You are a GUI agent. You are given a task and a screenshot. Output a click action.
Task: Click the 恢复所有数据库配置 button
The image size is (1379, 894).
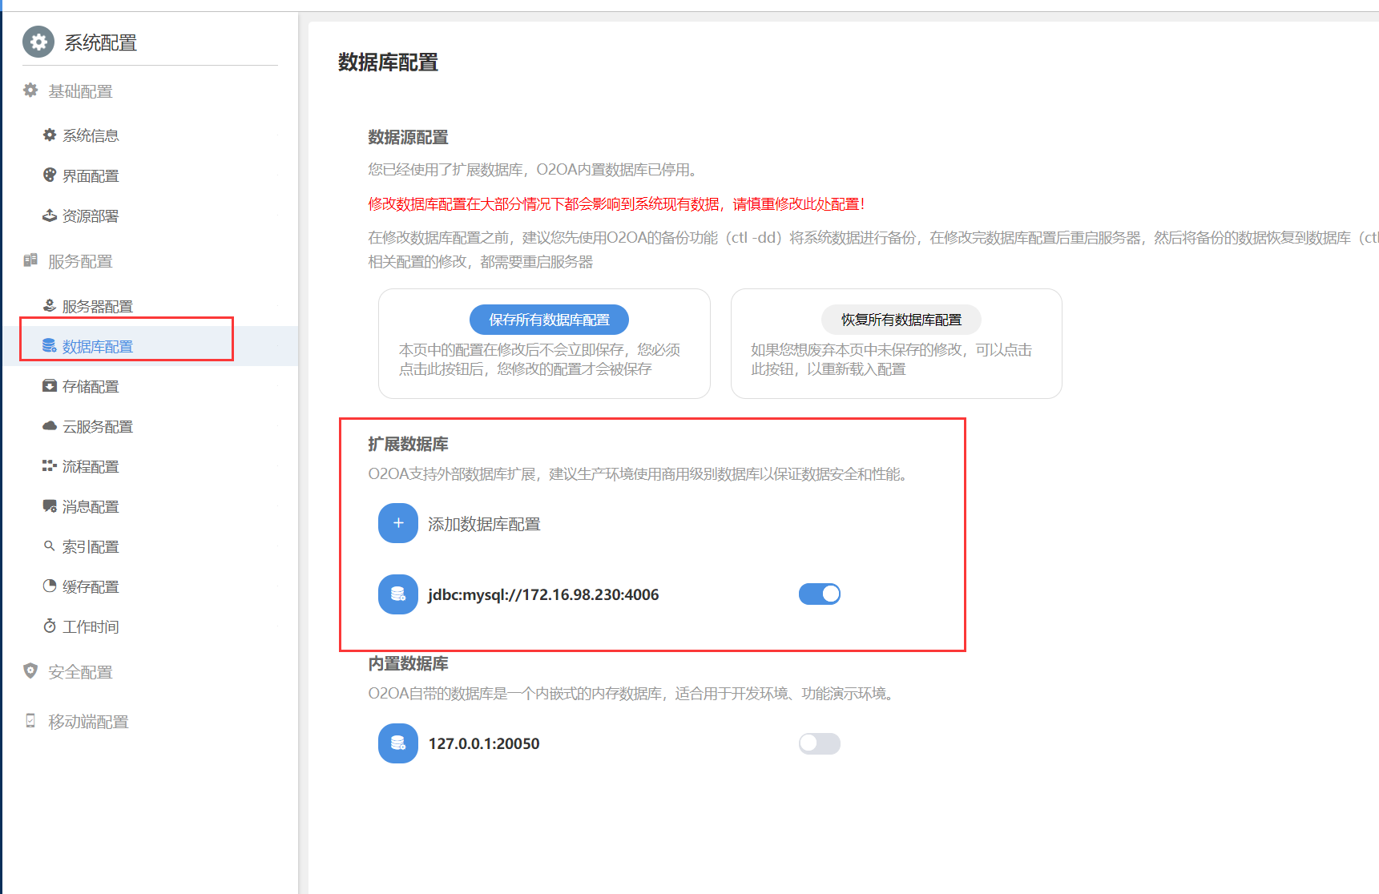coord(901,320)
